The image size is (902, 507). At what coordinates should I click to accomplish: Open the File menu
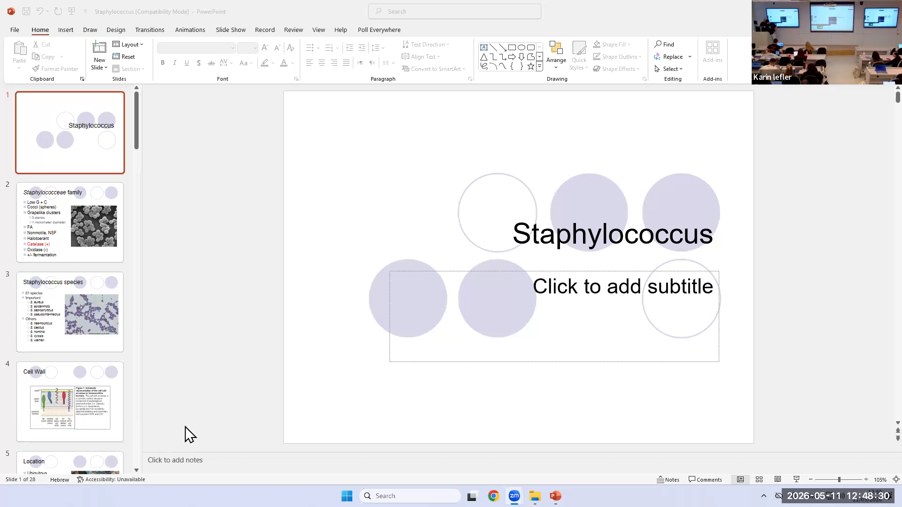point(15,30)
